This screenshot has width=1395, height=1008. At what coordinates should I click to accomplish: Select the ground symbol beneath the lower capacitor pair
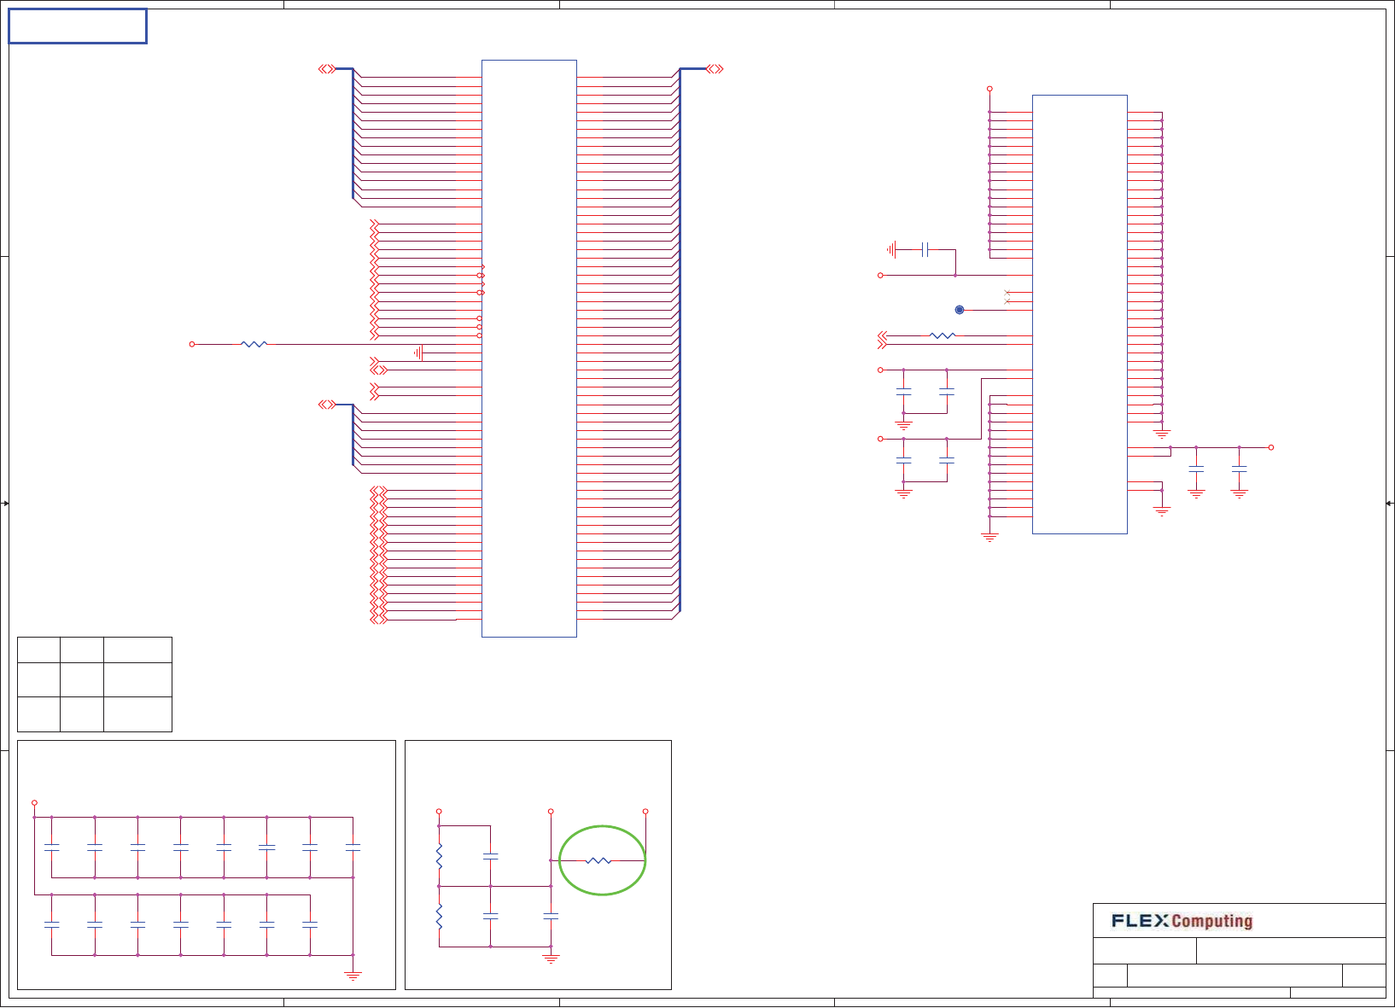[903, 493]
